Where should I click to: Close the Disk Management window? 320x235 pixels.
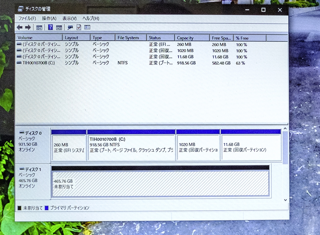(280, 10)
